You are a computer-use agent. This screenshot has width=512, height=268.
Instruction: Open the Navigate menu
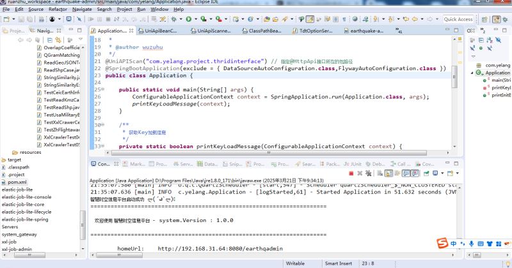coord(82,9)
